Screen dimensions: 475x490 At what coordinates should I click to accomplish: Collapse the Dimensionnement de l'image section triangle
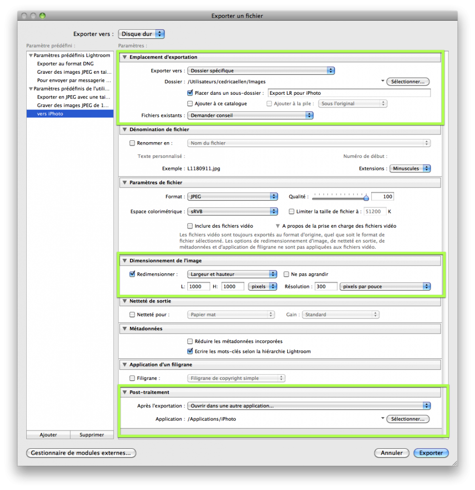click(x=125, y=261)
